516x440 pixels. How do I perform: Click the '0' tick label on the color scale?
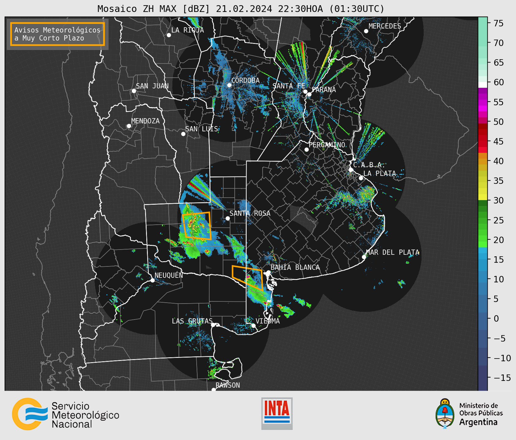click(496, 319)
